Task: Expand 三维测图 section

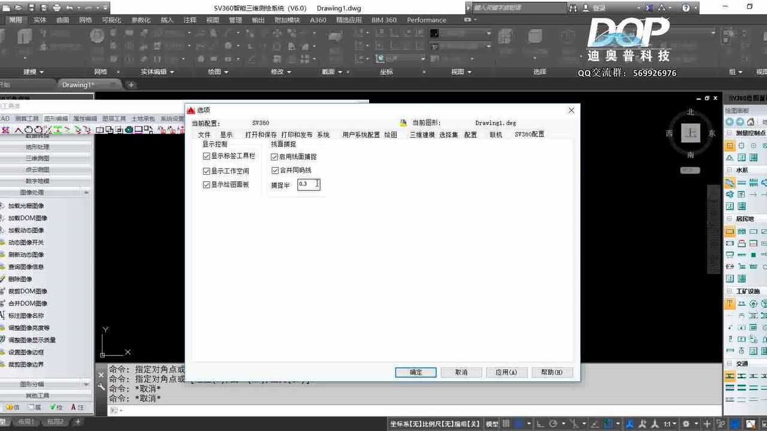Action: pos(46,159)
